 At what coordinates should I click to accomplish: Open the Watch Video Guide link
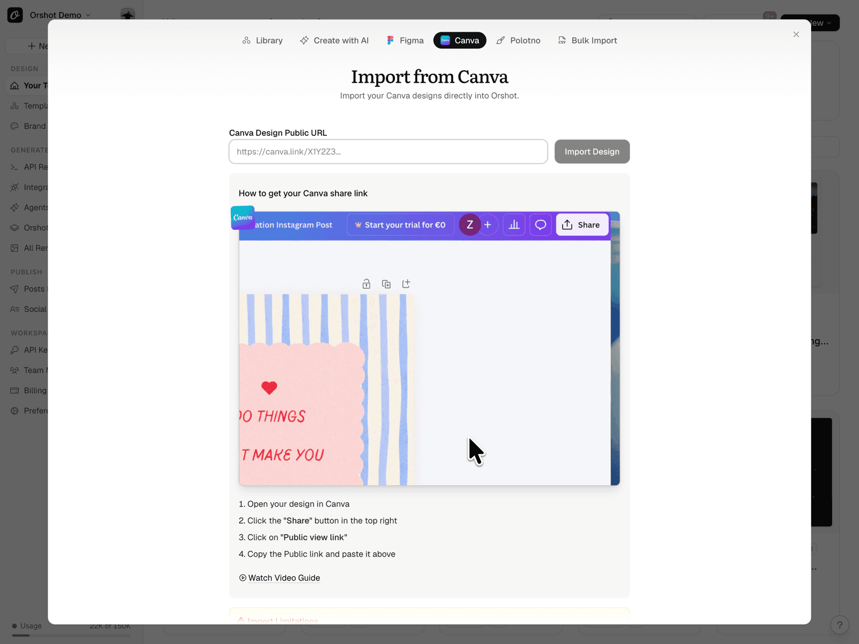coord(284,578)
